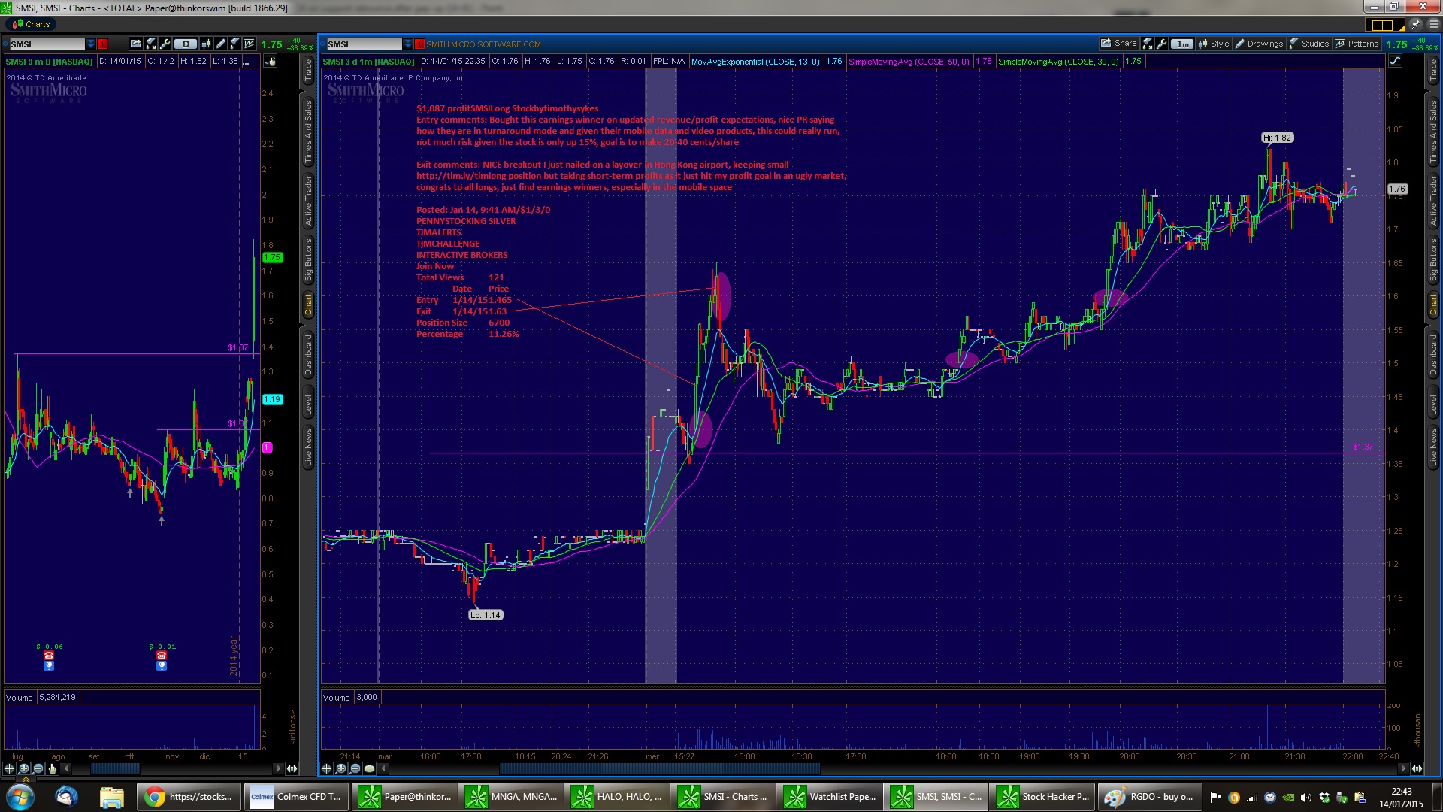Zoom out on right chart
Image resolution: width=1443 pixels, height=812 pixels.
click(355, 768)
